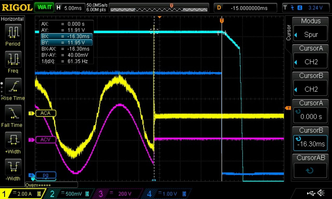Screen dimensions: 332x199
Task: Click the orange trigger position T marker
Action: click(x=222, y=20)
